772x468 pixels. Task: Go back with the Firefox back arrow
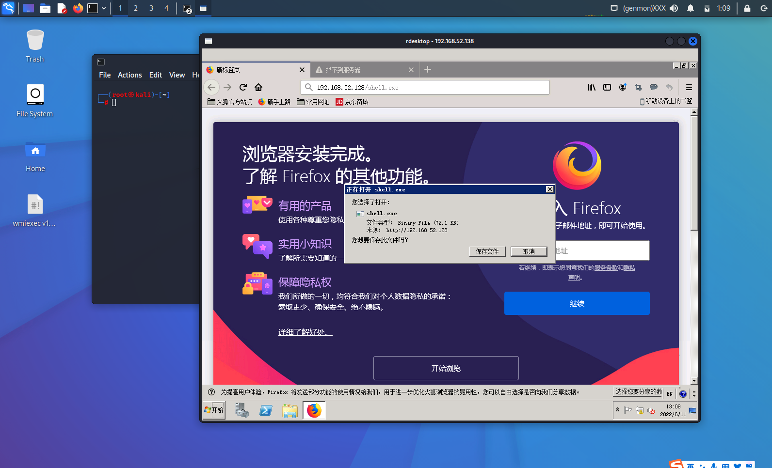(211, 87)
